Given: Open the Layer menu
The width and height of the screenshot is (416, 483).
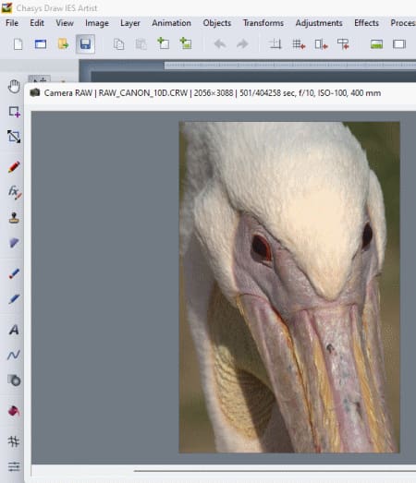Looking at the screenshot, I should coord(130,23).
